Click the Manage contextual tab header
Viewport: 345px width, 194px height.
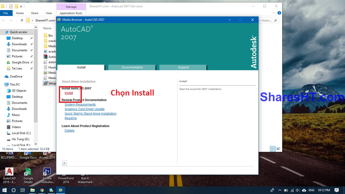(x=71, y=7)
